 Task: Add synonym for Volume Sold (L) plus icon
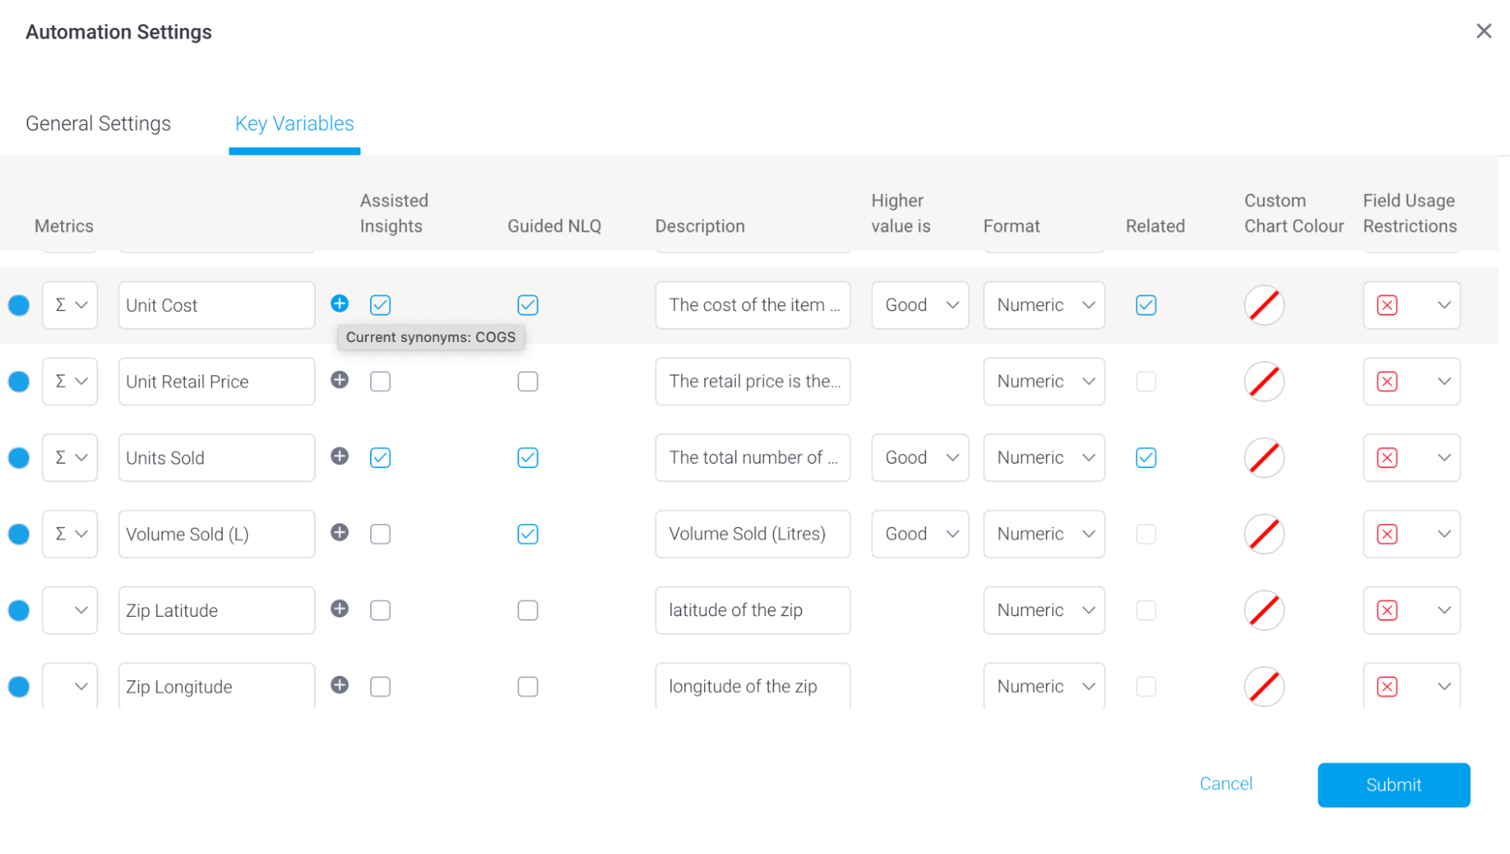click(340, 532)
